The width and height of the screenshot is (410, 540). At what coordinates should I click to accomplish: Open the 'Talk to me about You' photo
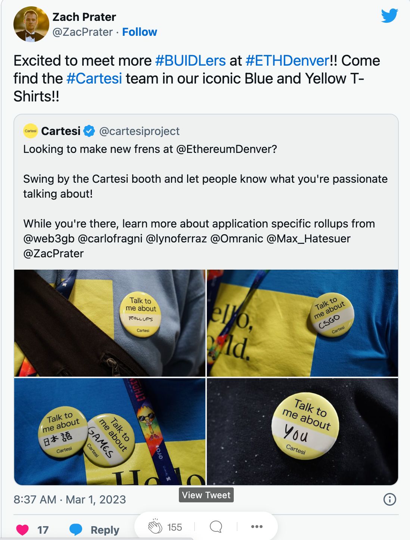302,431
